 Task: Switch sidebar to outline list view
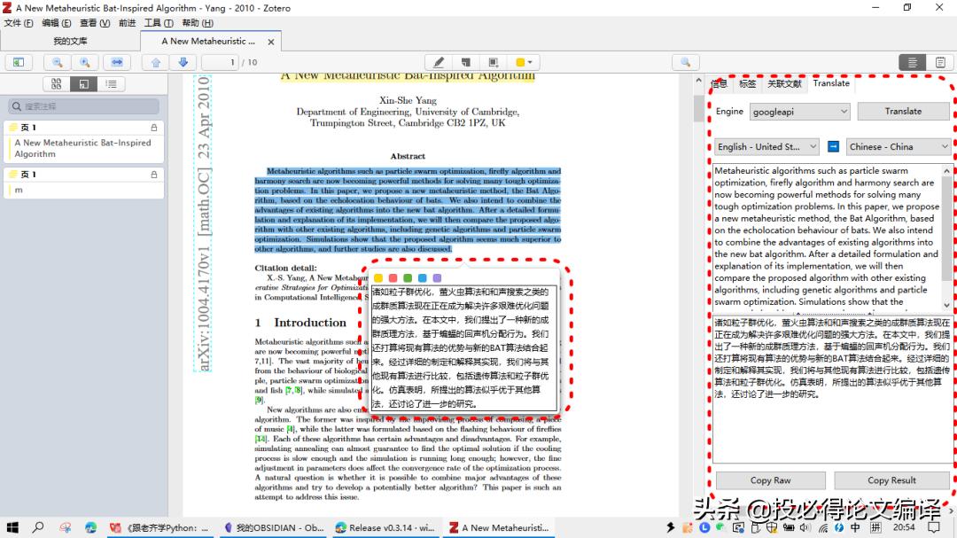tap(111, 84)
